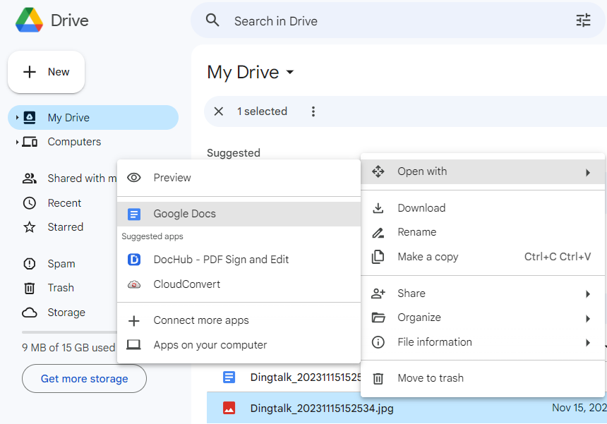The image size is (607, 424).
Task: Select Download in context menu
Action: pyautogui.click(x=483, y=208)
